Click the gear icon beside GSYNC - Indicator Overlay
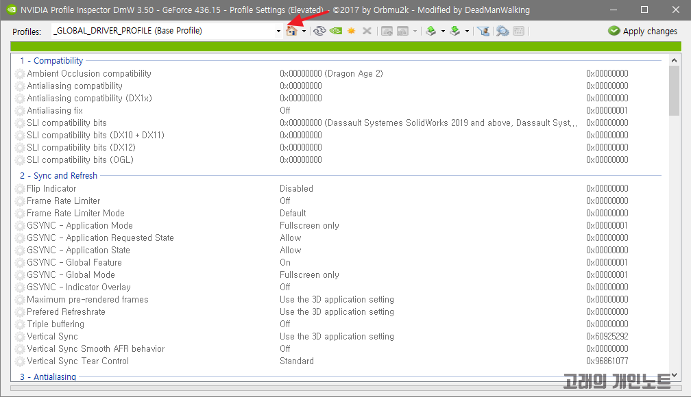This screenshot has height=397, width=691. tap(20, 287)
